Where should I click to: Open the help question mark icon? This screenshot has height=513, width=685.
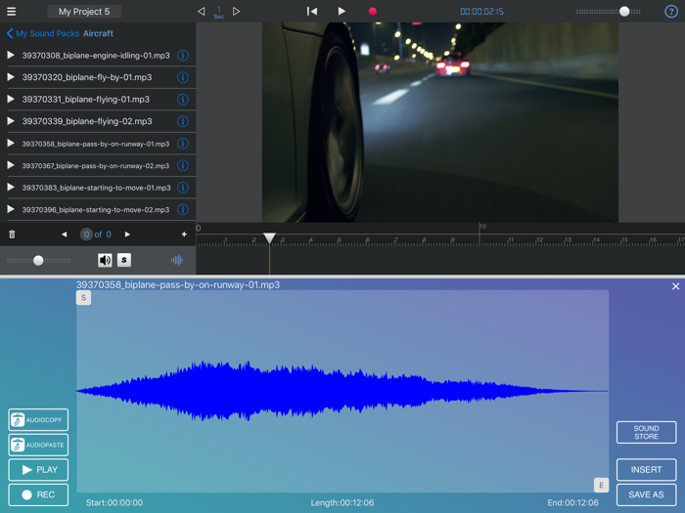[671, 12]
